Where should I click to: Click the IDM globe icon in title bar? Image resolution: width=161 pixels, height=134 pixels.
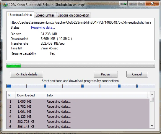5,5
